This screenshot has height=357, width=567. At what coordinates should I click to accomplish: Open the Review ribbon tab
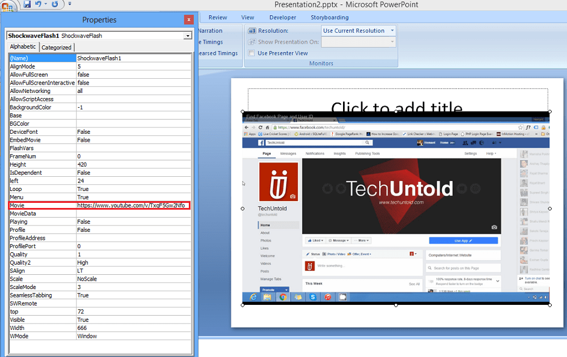point(218,18)
